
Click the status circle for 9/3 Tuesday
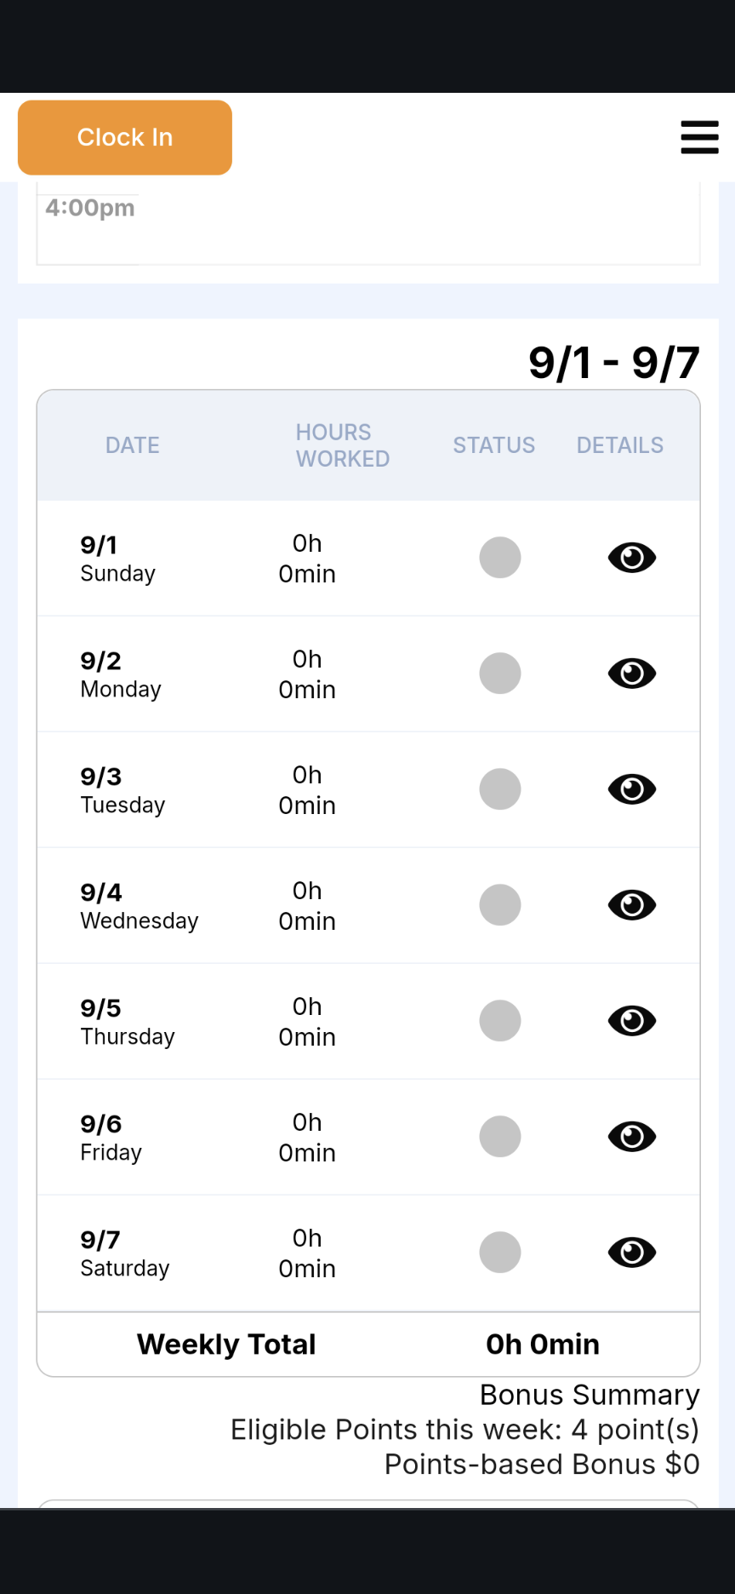(500, 789)
